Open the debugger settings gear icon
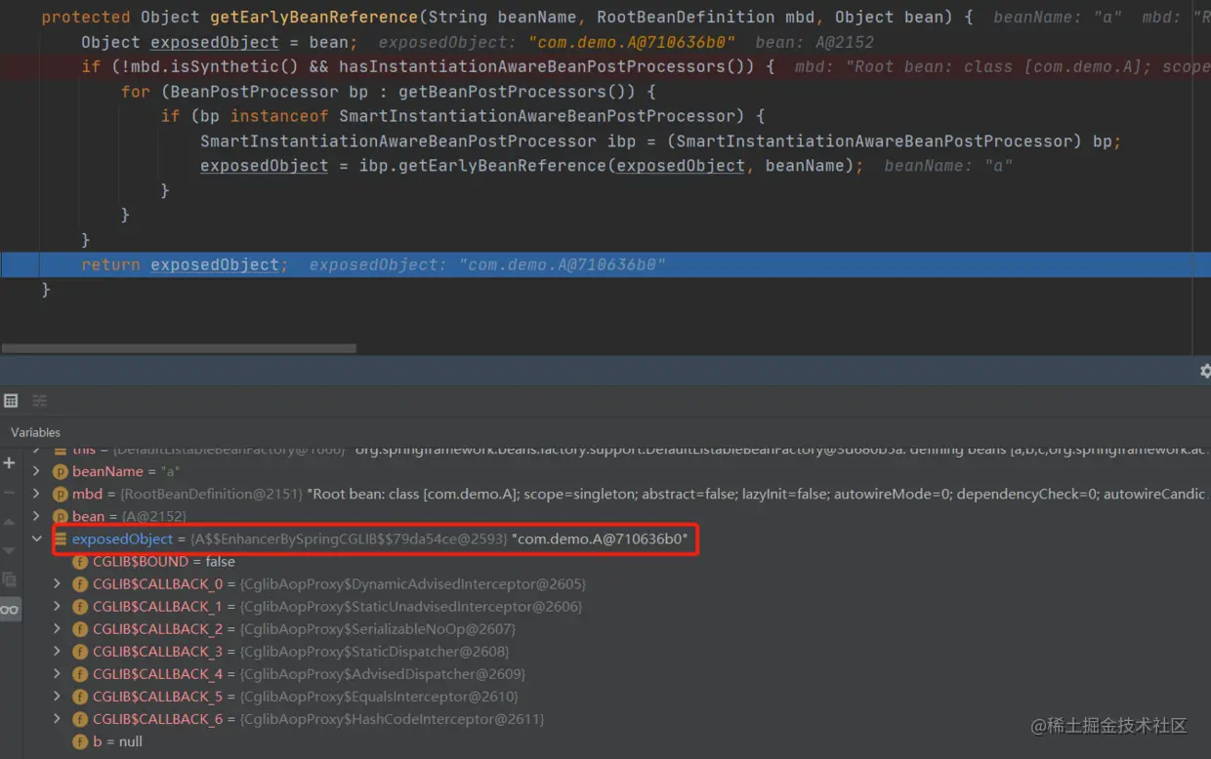 (1205, 372)
